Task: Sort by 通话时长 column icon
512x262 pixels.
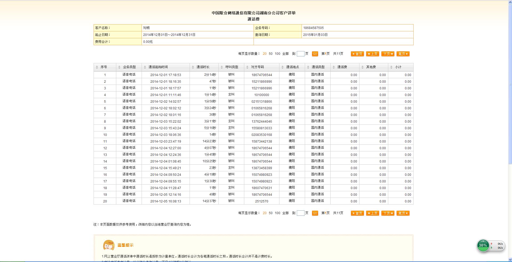Action: tap(193, 67)
